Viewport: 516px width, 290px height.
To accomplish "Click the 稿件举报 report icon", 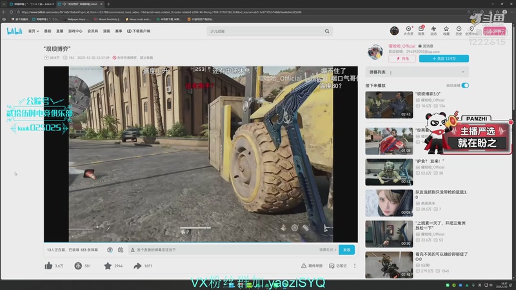I will coord(303,266).
